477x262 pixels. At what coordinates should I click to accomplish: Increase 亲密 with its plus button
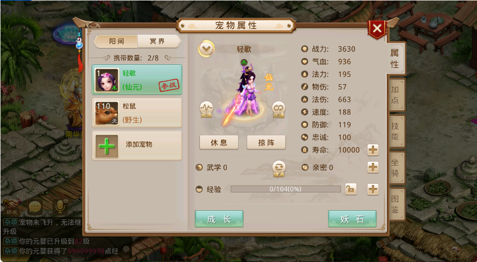[x=373, y=167]
